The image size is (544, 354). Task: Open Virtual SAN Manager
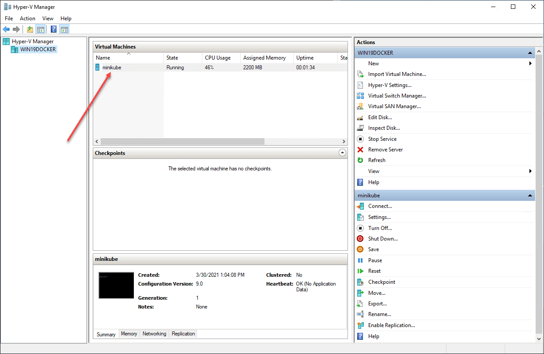(x=393, y=106)
